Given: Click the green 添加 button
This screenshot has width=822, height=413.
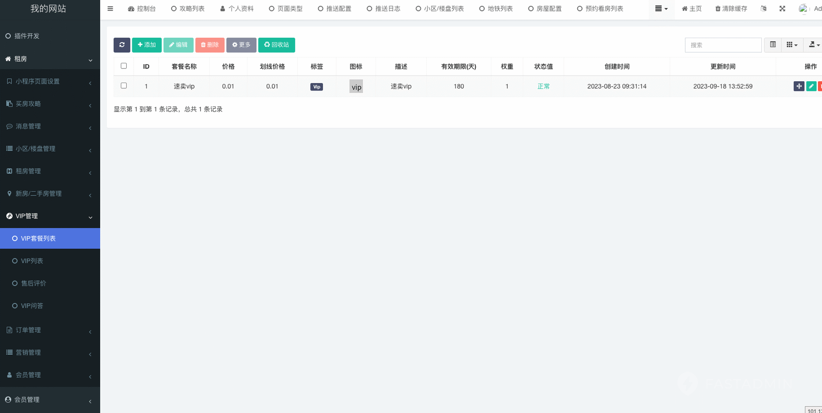Looking at the screenshot, I should 146,45.
